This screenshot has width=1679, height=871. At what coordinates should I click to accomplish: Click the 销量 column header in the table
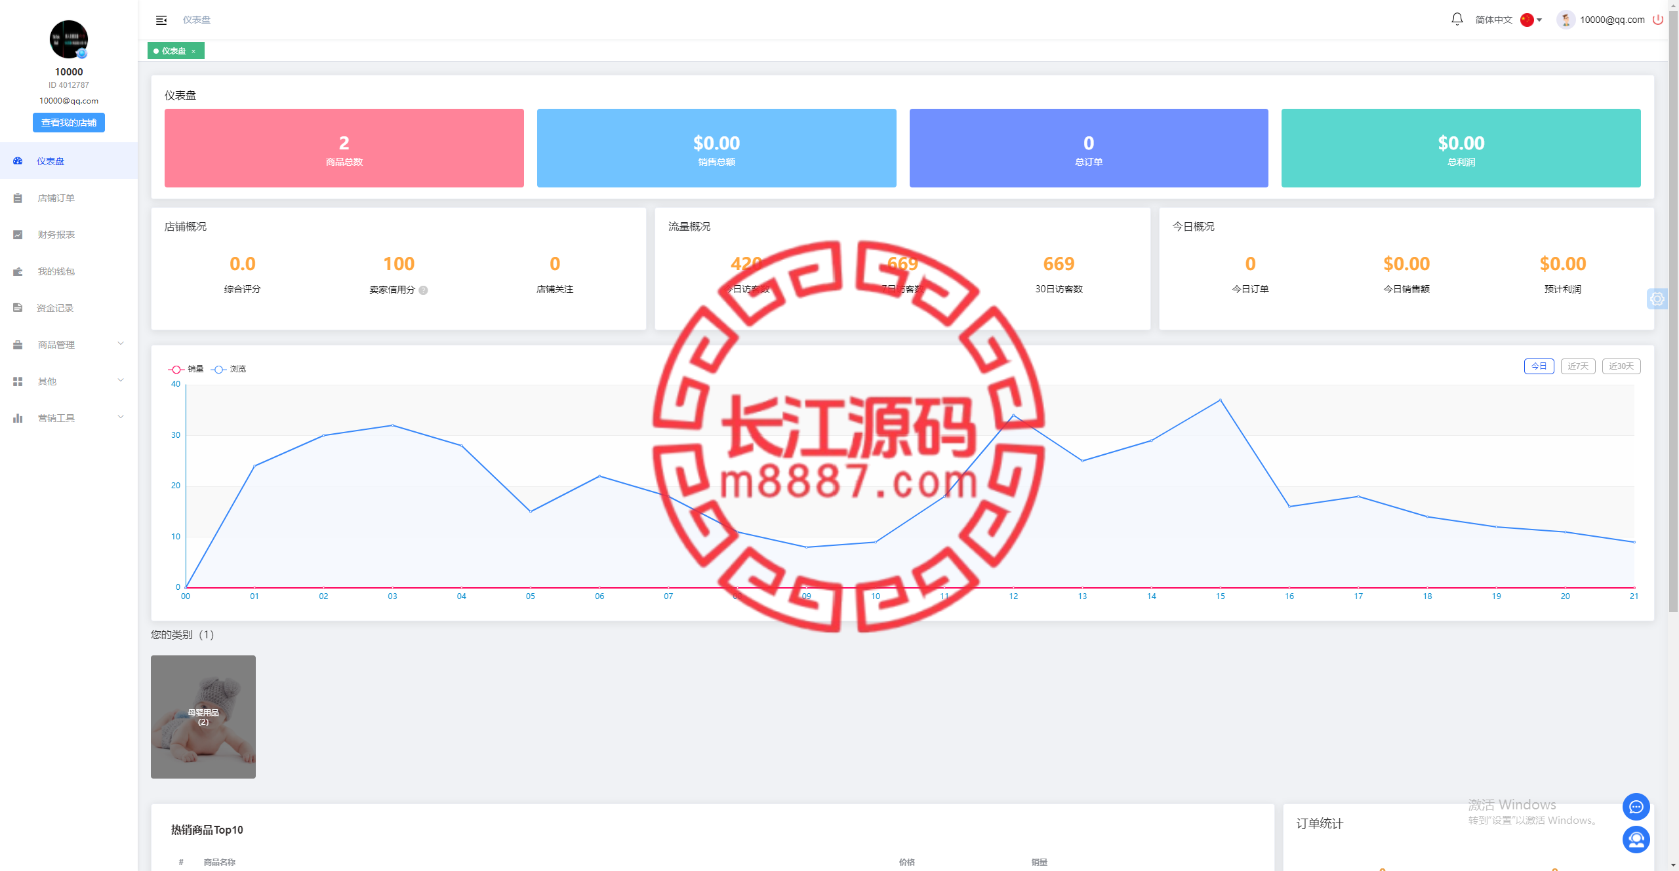pyautogui.click(x=1039, y=862)
